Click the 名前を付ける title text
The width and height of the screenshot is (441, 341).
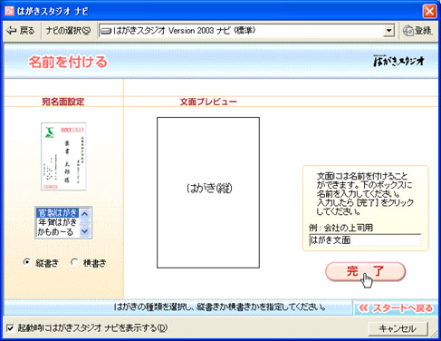pyautogui.click(x=68, y=62)
